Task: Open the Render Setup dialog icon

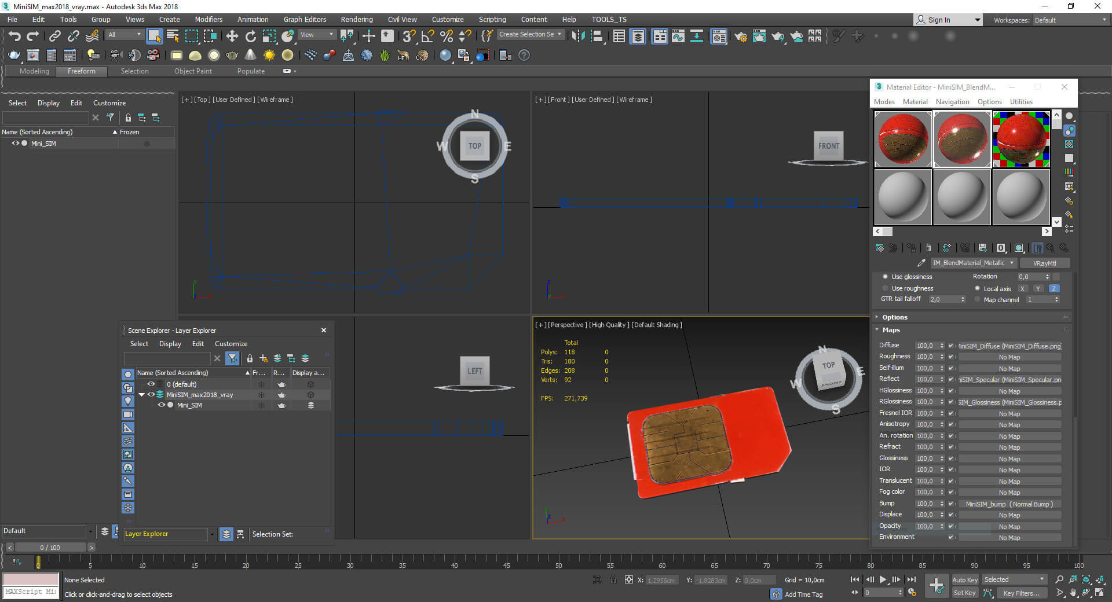Action: click(x=740, y=36)
